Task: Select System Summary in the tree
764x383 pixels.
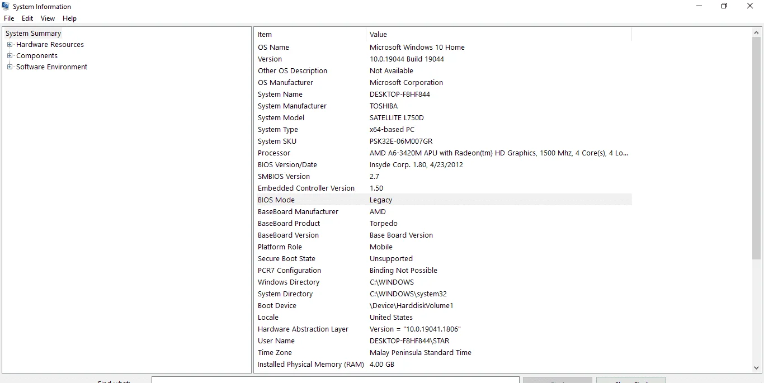Action: pyautogui.click(x=33, y=34)
